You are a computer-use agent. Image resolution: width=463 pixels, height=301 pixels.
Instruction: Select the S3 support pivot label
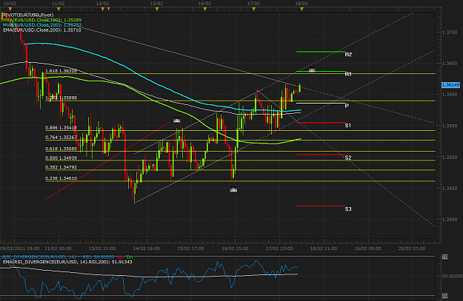[x=348, y=209]
